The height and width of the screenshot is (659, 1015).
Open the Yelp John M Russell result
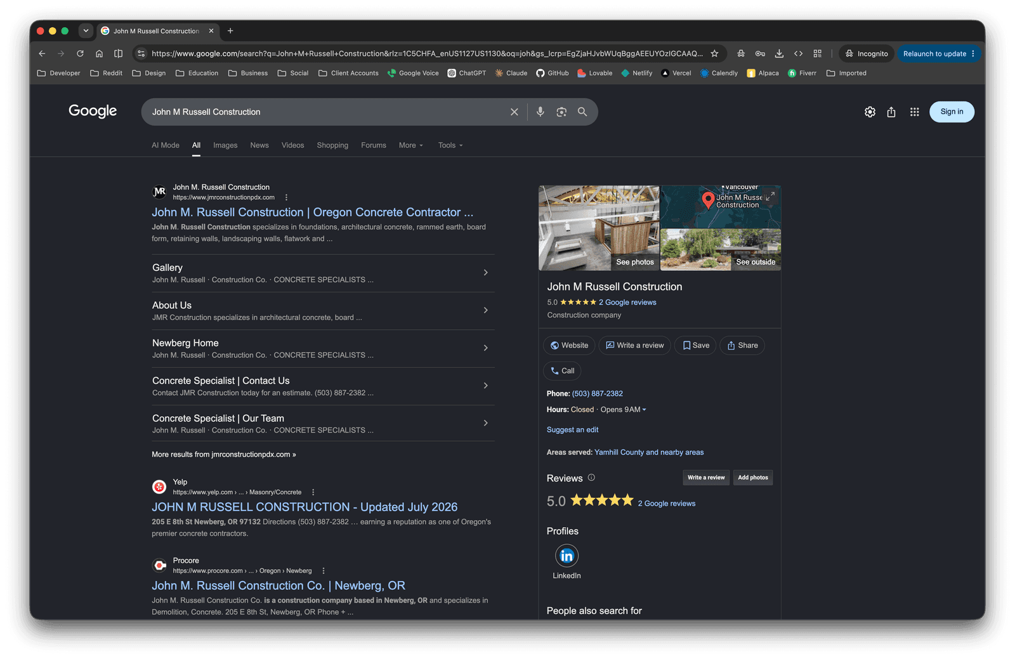pos(304,507)
